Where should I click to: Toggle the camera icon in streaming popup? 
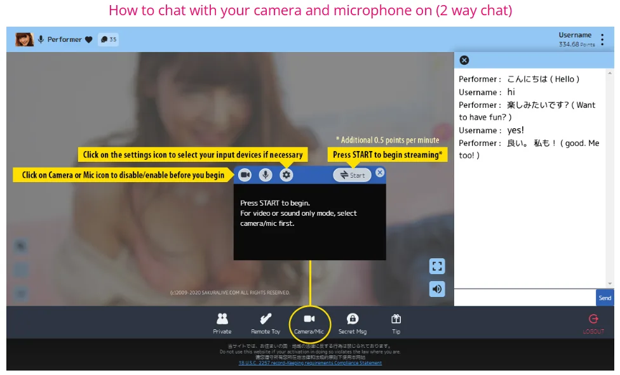coord(245,174)
